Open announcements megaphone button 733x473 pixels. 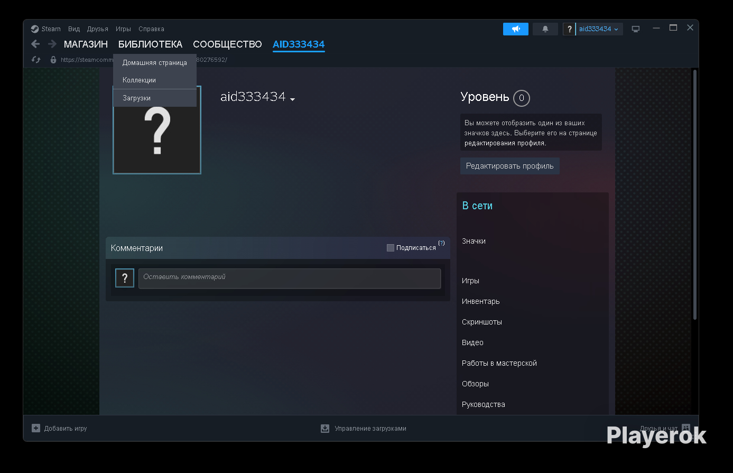click(515, 29)
